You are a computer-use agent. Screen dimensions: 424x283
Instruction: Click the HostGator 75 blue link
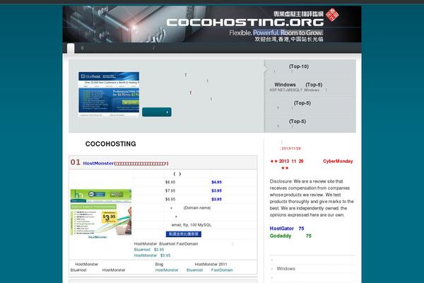pos(287,229)
